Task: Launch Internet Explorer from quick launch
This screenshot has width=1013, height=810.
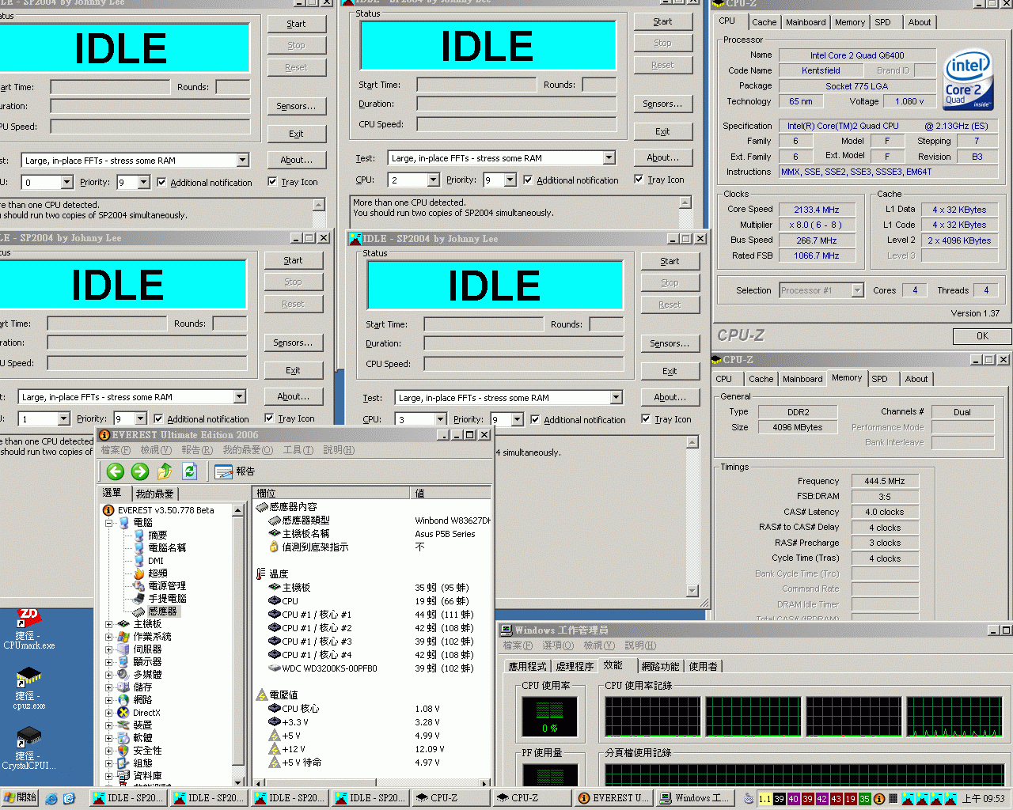Action: pyautogui.click(x=51, y=798)
